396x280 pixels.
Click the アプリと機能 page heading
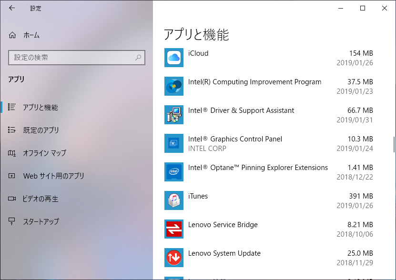[196, 35]
